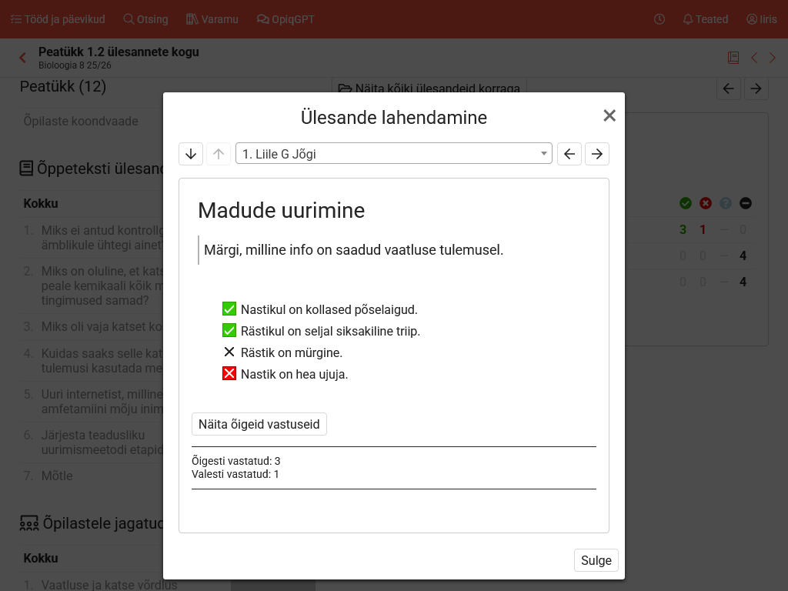
Task: Go to previous student with left arrow
Action: coord(569,154)
